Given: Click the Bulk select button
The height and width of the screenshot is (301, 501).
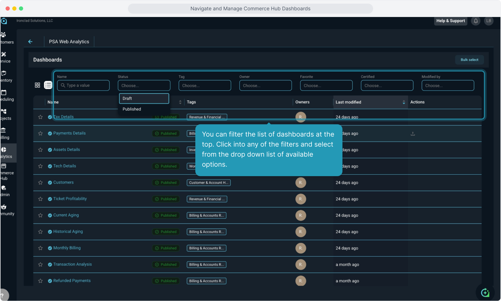Looking at the screenshot, I should 469,60.
